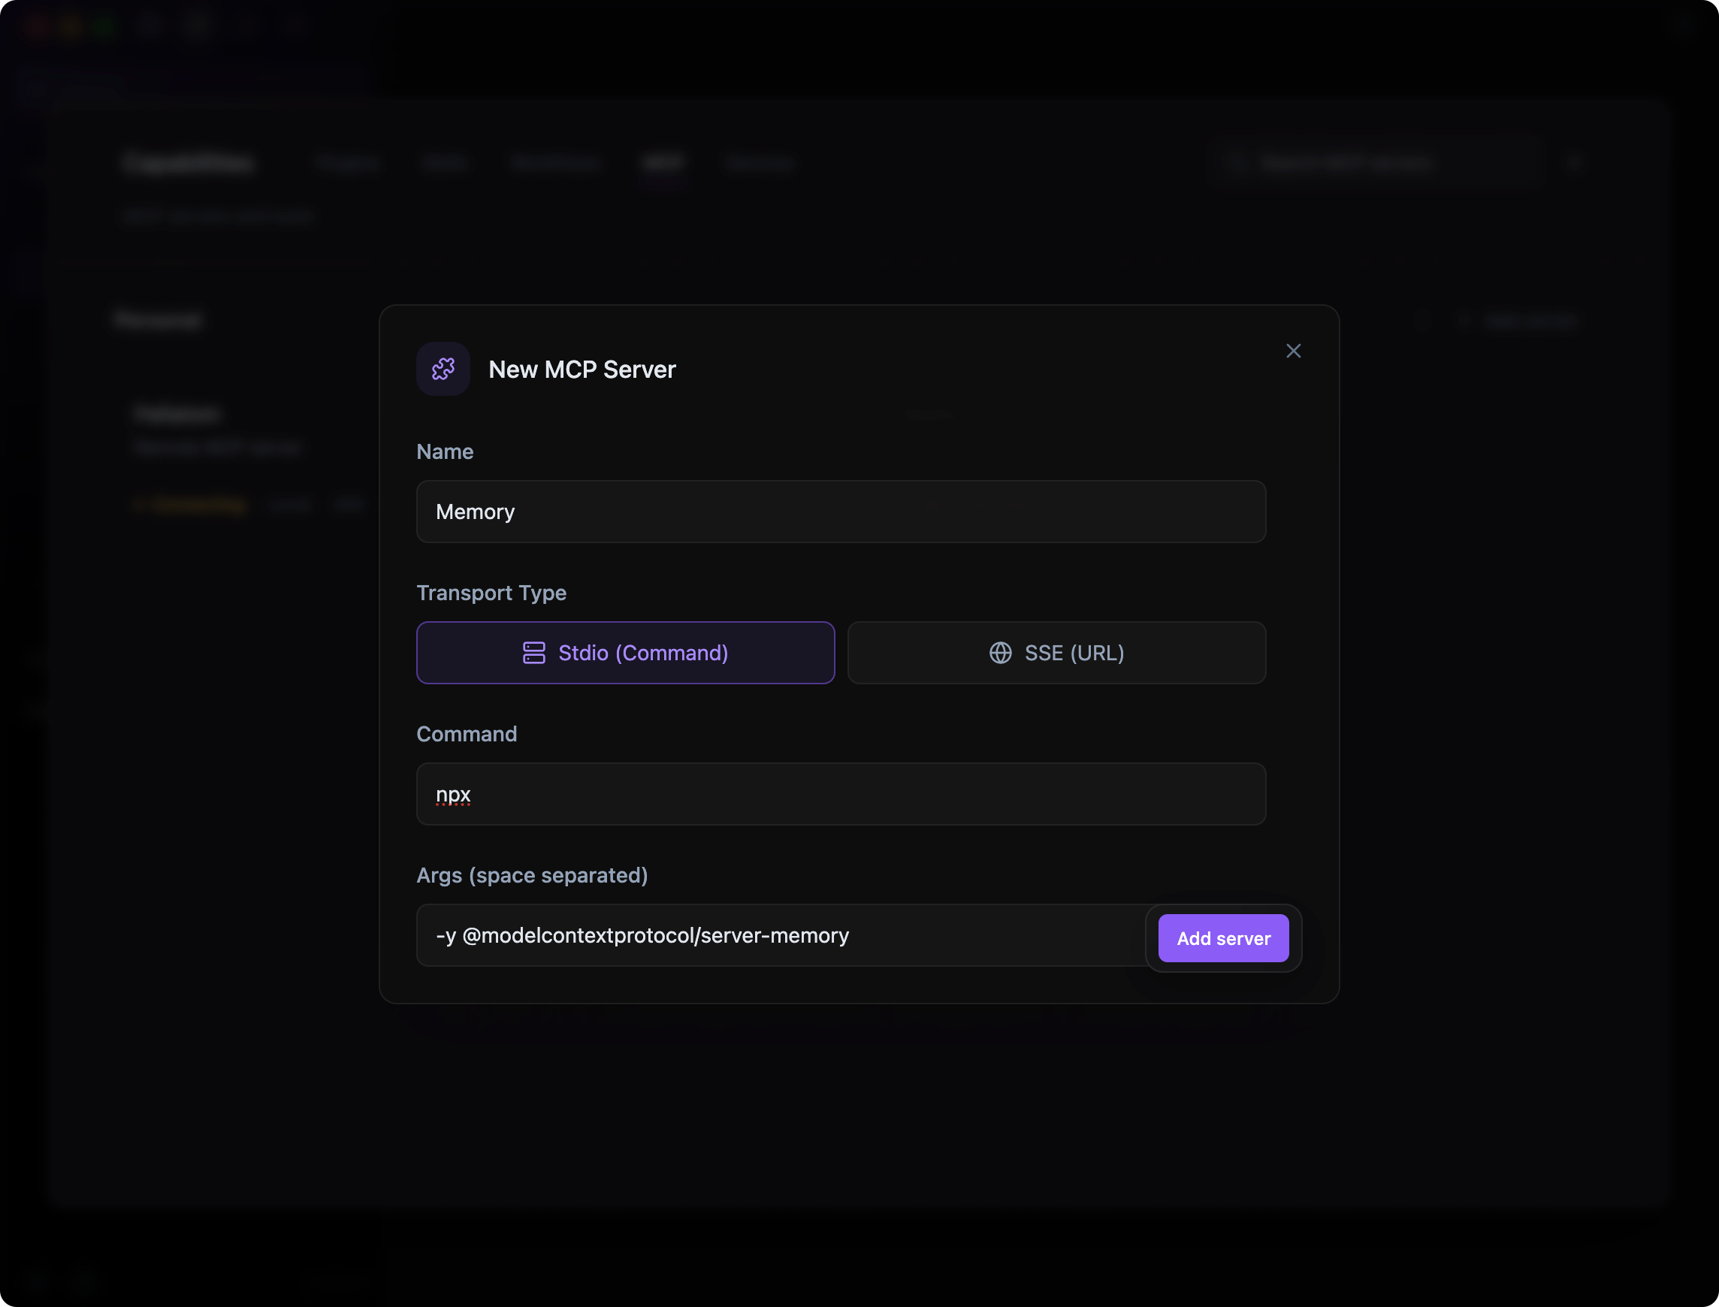Click the Name field label

click(x=445, y=452)
